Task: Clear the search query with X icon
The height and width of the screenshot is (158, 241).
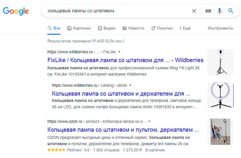Action: pyautogui.click(x=194, y=11)
